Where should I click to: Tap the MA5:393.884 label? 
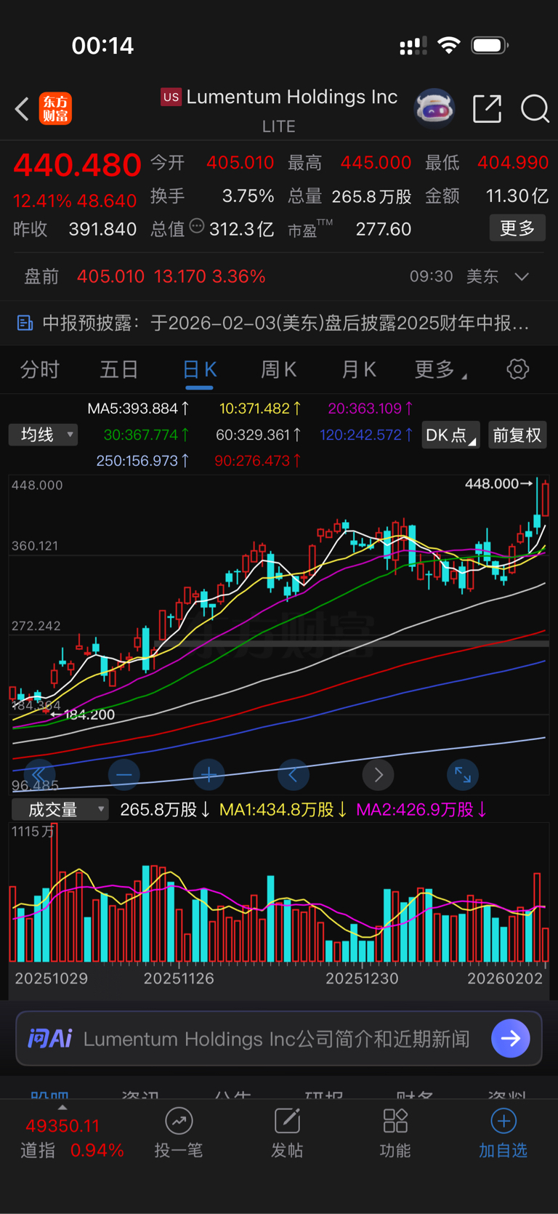tap(139, 409)
